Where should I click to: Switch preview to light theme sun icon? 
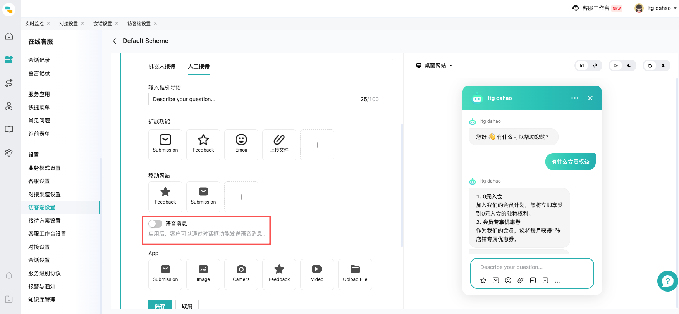(x=616, y=66)
